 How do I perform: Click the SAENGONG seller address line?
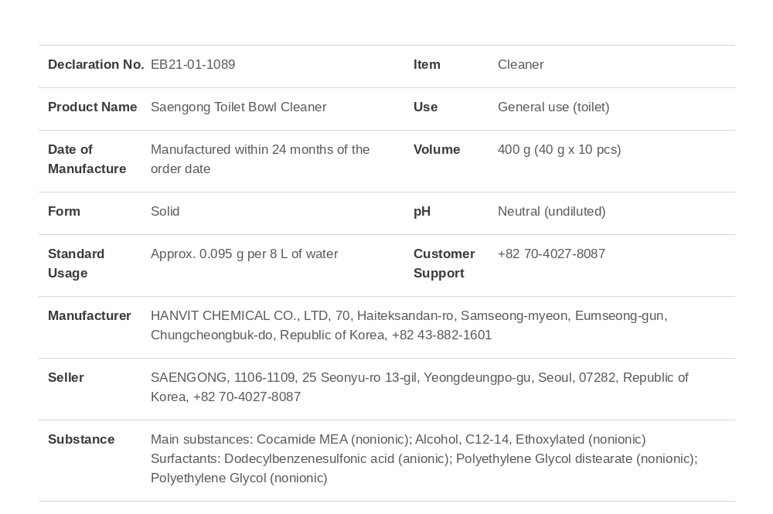coord(420,377)
